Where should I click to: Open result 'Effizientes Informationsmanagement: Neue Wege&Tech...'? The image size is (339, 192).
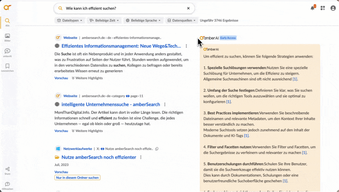point(121,46)
